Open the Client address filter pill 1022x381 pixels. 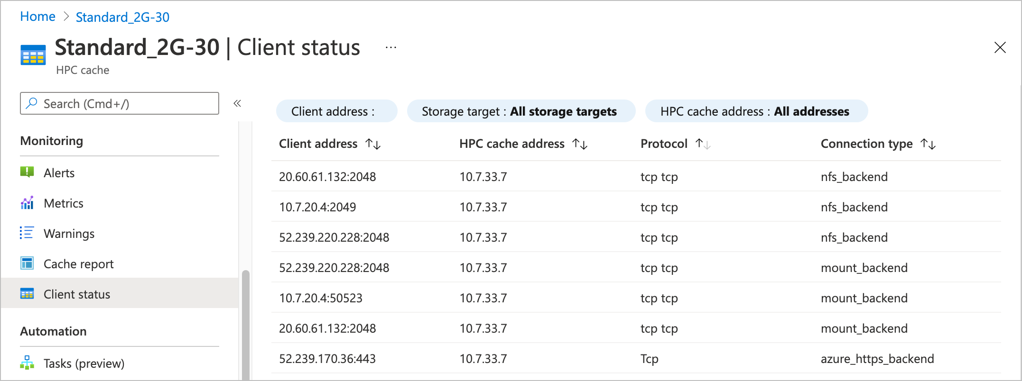[x=336, y=111]
